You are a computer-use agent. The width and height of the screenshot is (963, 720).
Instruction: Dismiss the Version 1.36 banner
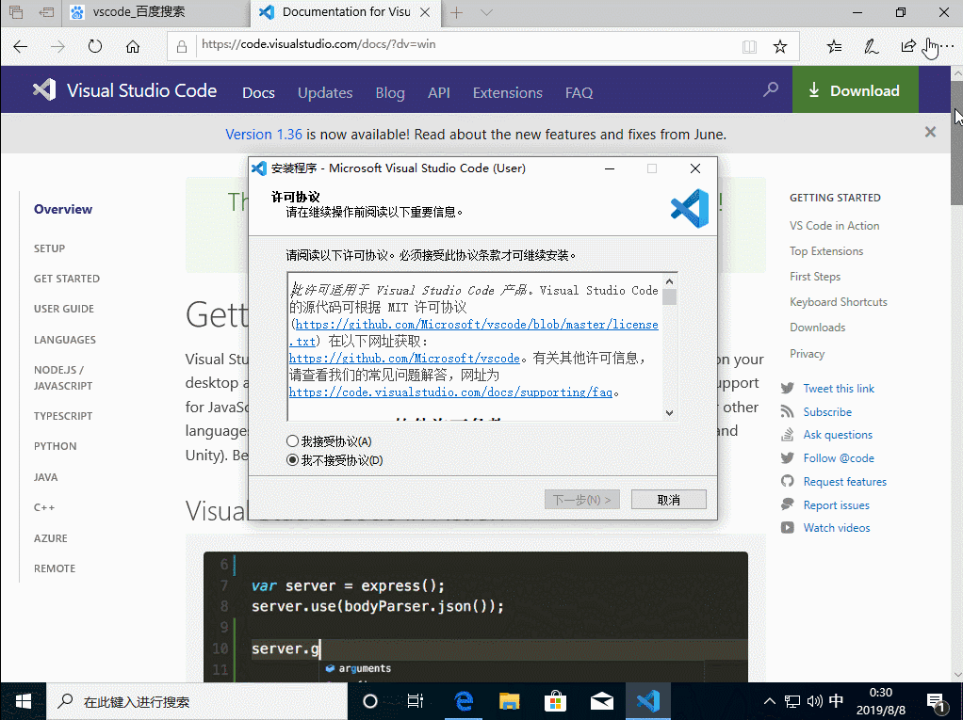pos(930,132)
